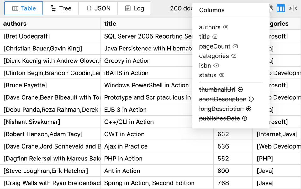Viewport: 301px width, 189px height.
Task: Select the Table view tab
Action: coord(24,8)
